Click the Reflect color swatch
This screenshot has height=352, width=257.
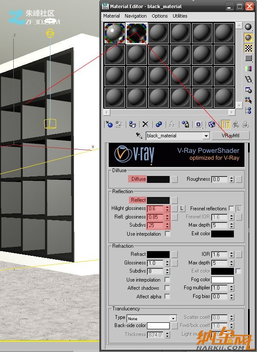click(158, 200)
